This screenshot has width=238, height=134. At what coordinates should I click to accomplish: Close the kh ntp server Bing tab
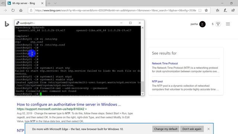42,3
